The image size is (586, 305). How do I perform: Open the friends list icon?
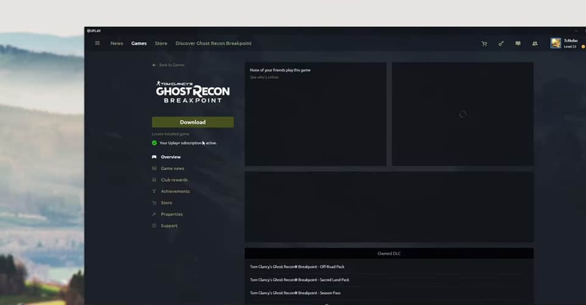tap(535, 44)
